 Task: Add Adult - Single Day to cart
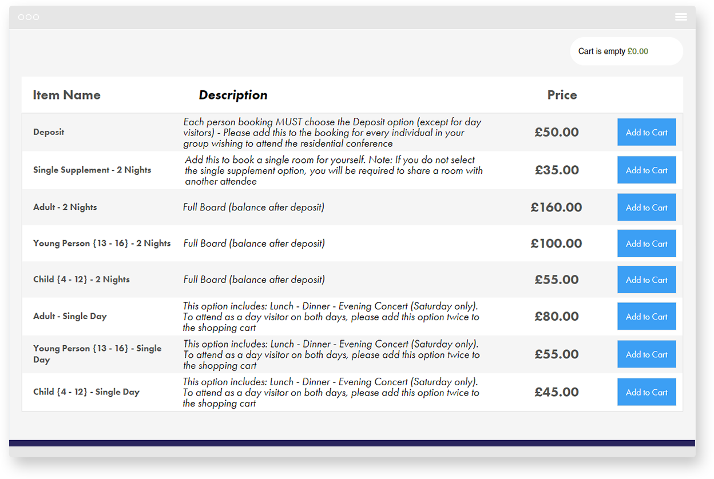[x=646, y=316]
